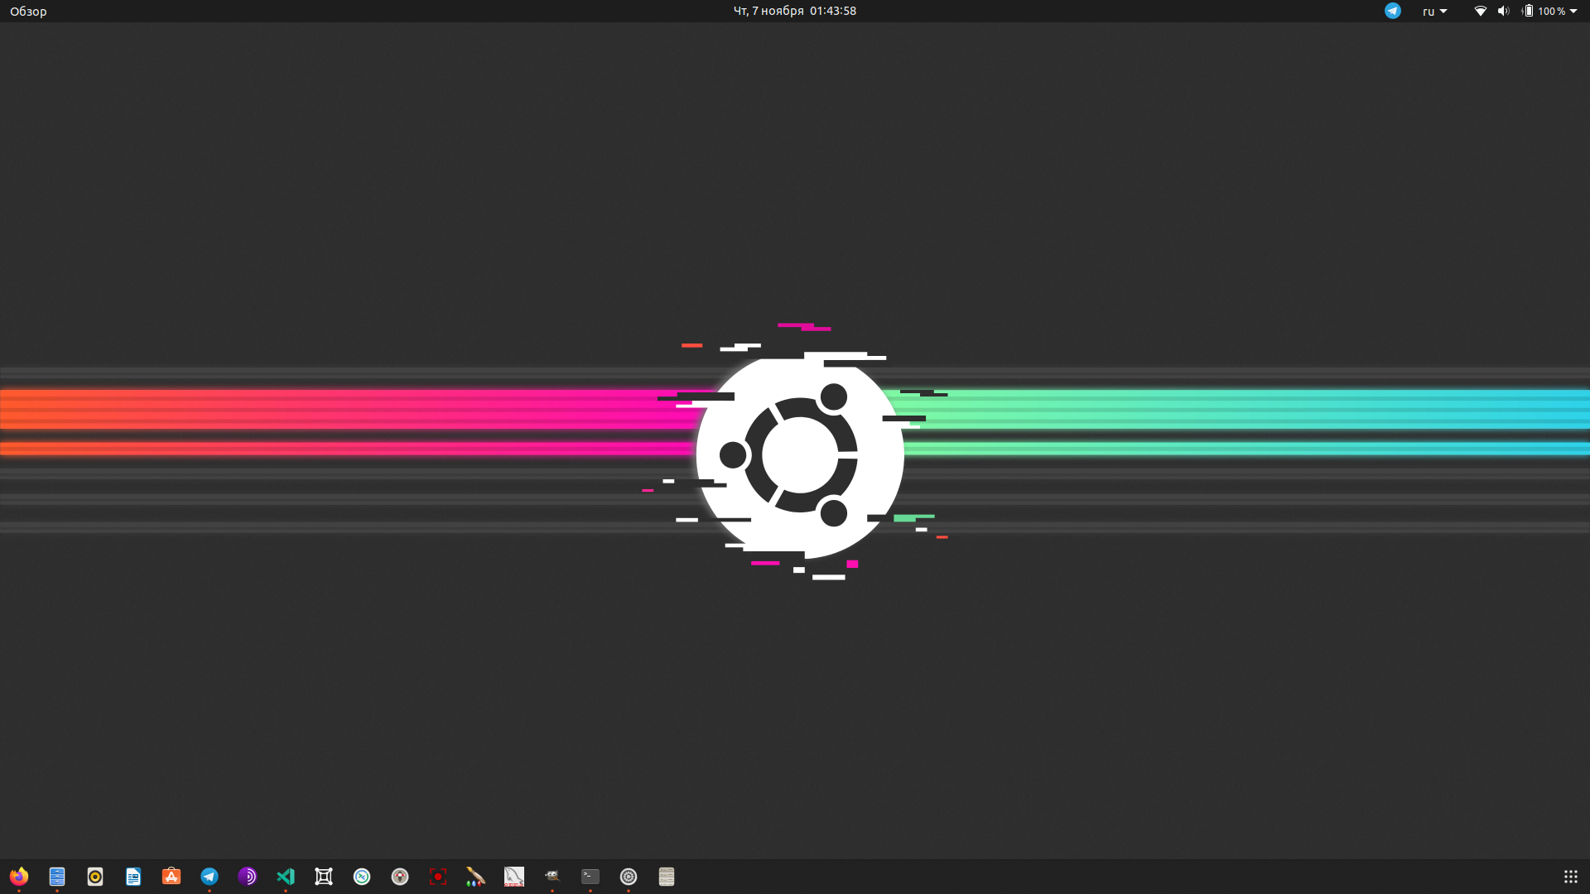1590x894 pixels.
Task: Click the Wi-Fi status icon
Action: pyautogui.click(x=1480, y=11)
